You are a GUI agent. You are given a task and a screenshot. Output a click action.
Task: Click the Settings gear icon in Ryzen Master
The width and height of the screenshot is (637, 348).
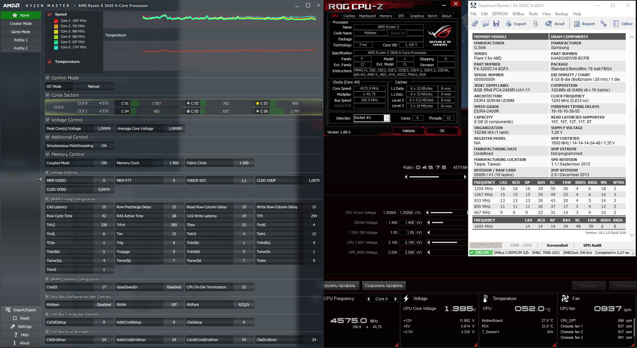(13, 326)
